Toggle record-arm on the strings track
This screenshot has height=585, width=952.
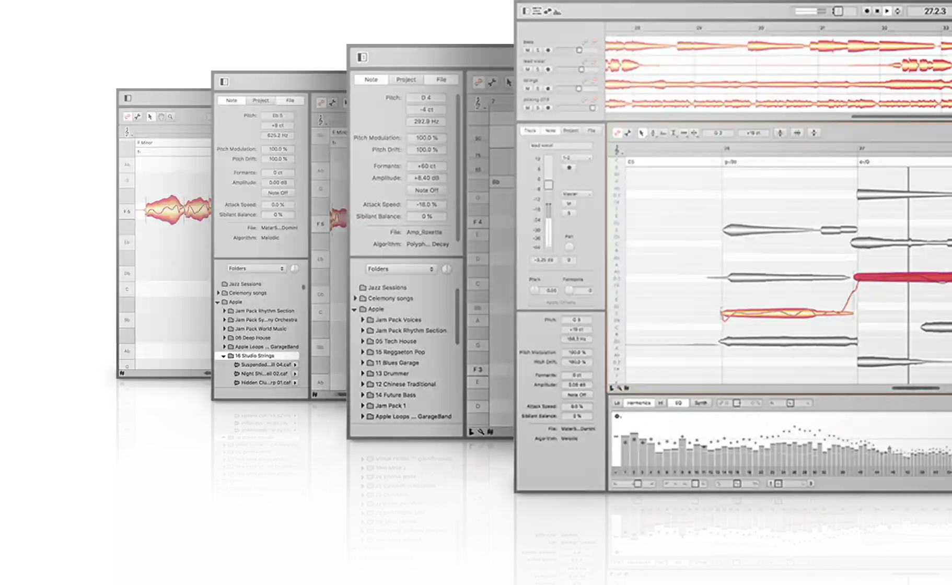coord(548,89)
